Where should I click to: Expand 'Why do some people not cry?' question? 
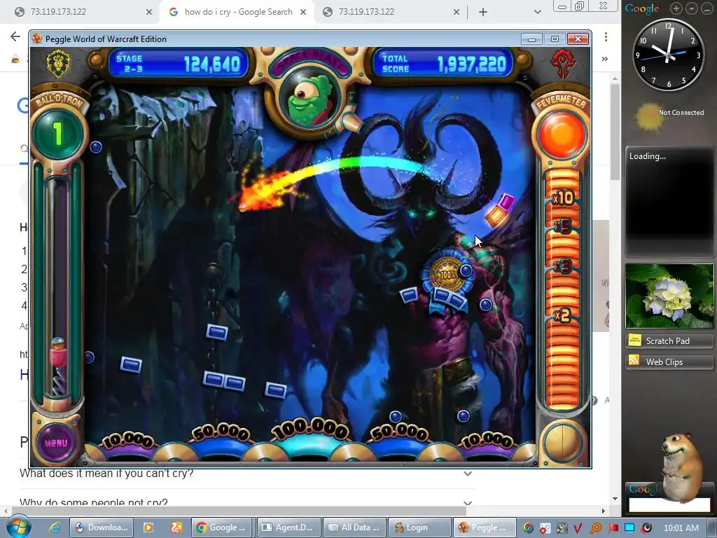tap(467, 503)
